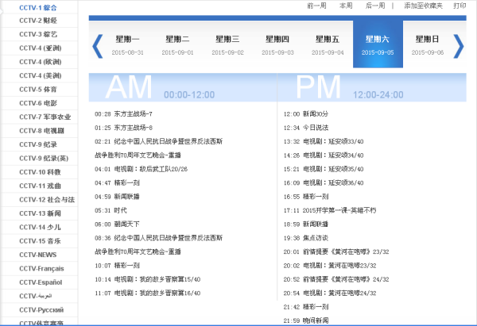Click 04:59 新闻联播 entry
Image resolution: width=477 pixels, height=326 pixels.
117,197
